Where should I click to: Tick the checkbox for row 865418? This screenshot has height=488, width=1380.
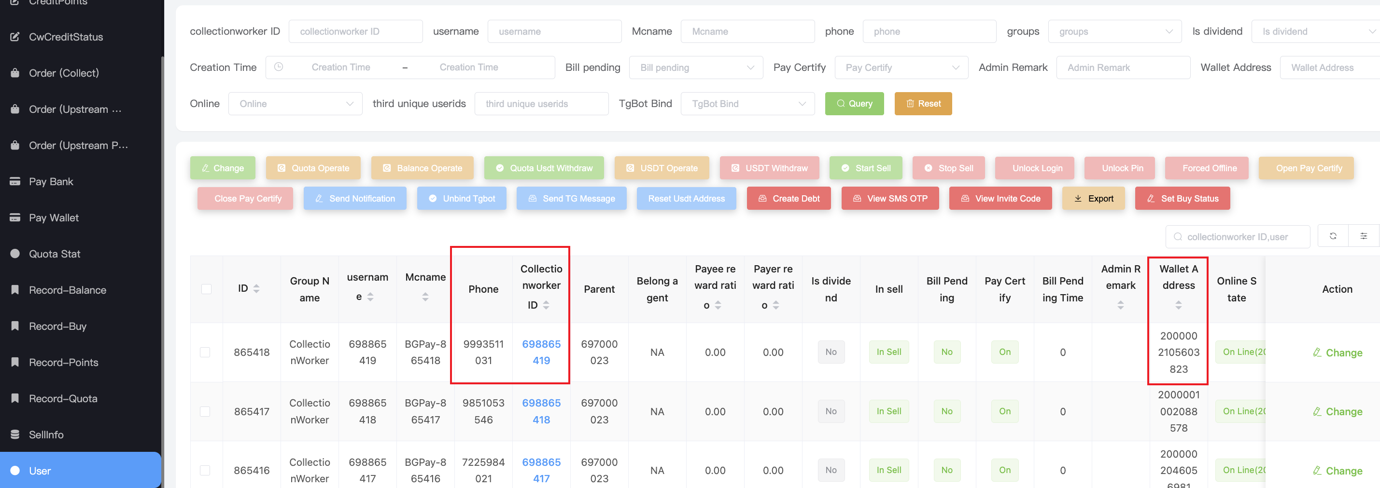pyautogui.click(x=205, y=352)
